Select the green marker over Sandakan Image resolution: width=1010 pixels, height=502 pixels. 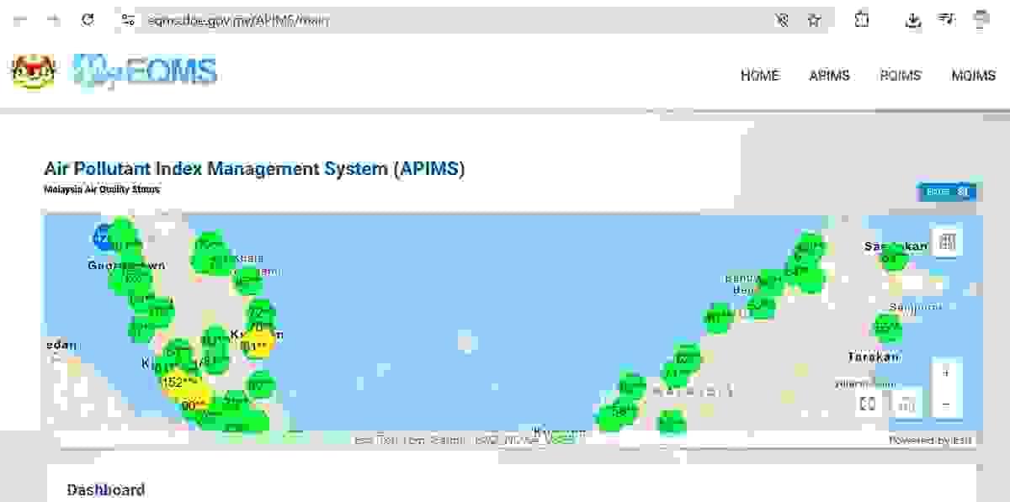tap(892, 259)
